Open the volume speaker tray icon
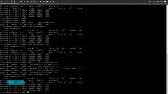Viewport: 168px width, 94px height. coord(154,1)
